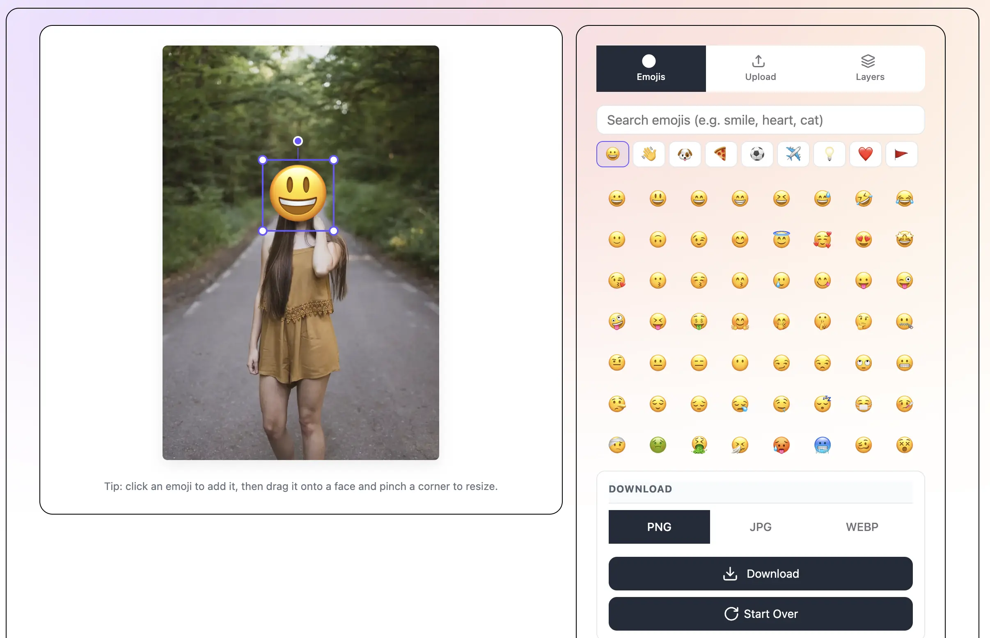Choose JPG download format
The width and height of the screenshot is (990, 638).
click(x=760, y=526)
